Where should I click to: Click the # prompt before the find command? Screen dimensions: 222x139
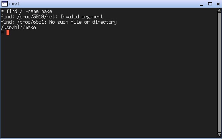2,11
